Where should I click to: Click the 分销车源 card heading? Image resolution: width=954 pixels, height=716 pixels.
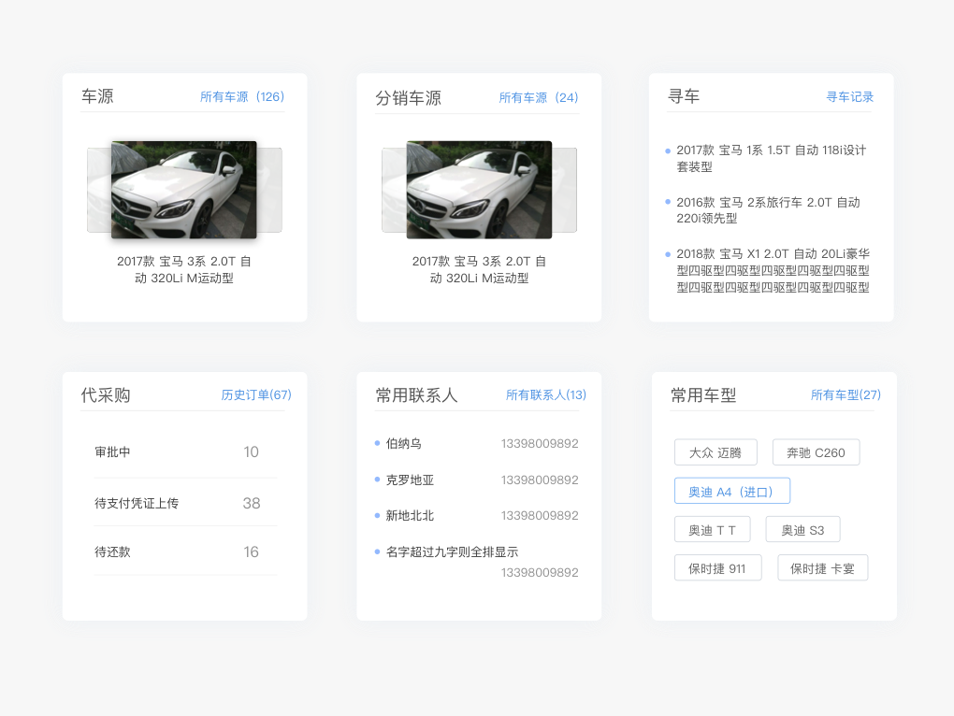click(x=408, y=97)
